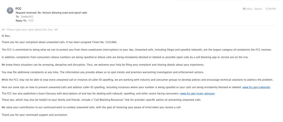The height and width of the screenshot is (122, 283).
Task: Select recipient Stellar007 in the To field
Action: 27,17
